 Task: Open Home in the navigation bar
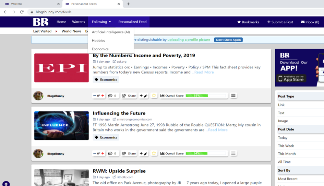(61, 22)
